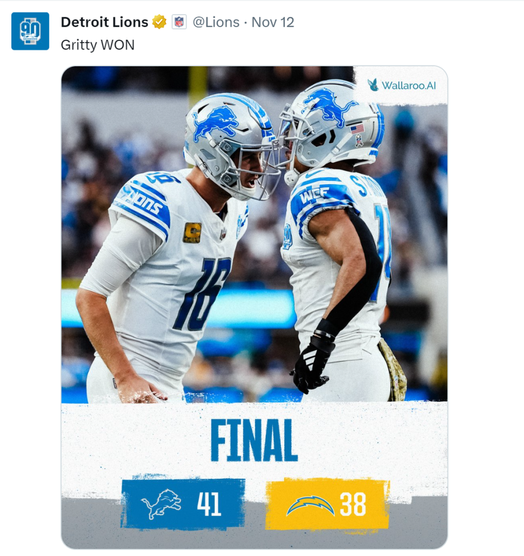Click the American flag decal on helmet

point(357,128)
